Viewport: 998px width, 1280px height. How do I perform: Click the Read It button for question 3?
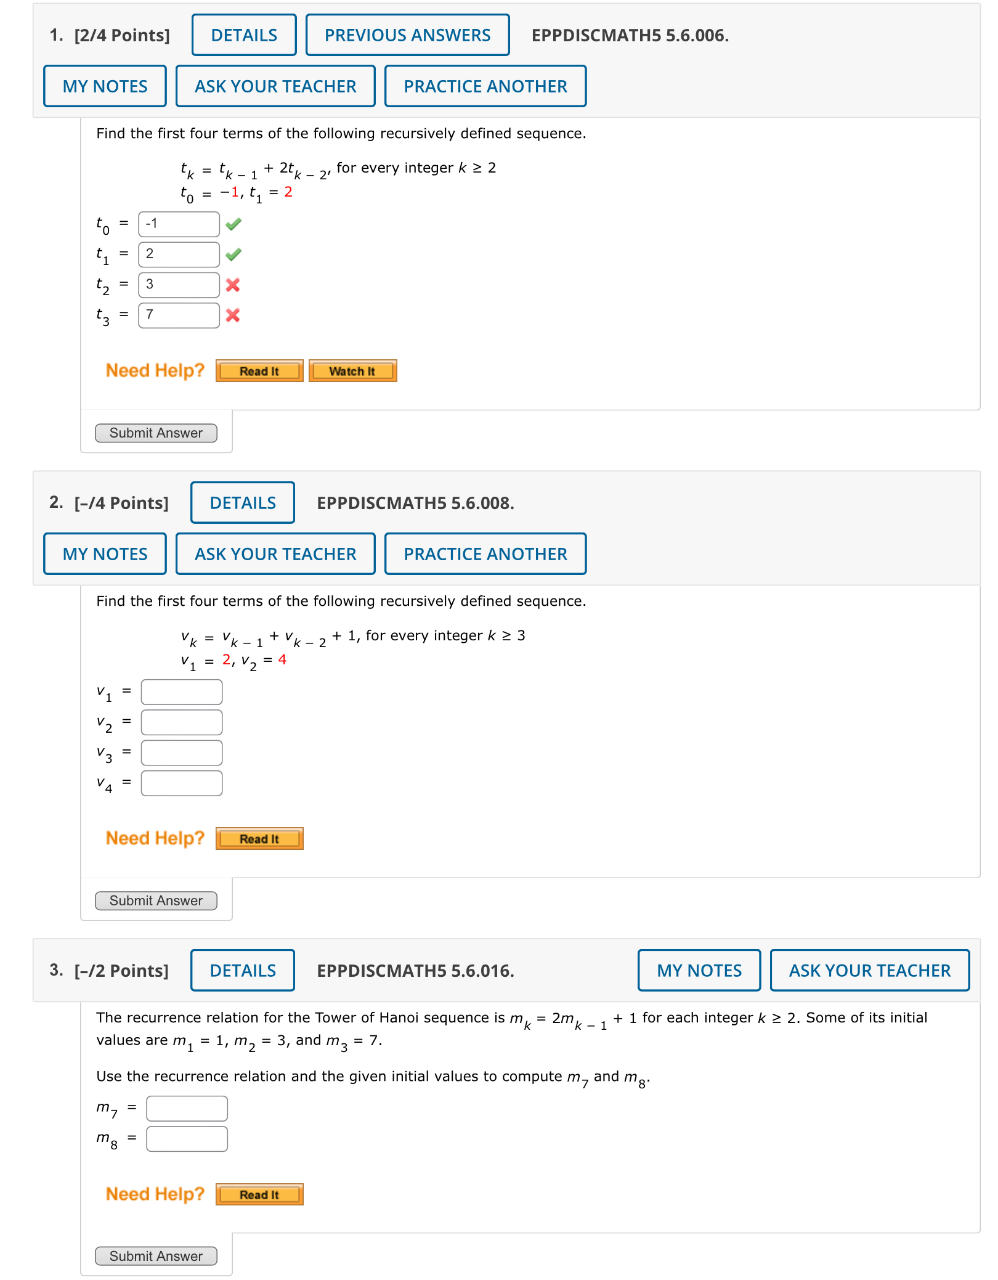pyautogui.click(x=259, y=1194)
